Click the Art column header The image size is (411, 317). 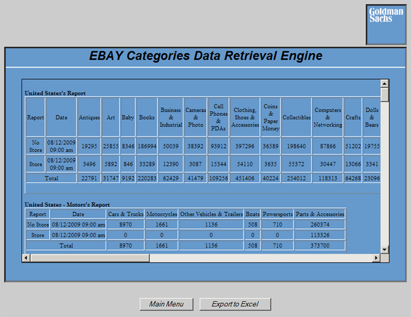coord(111,117)
